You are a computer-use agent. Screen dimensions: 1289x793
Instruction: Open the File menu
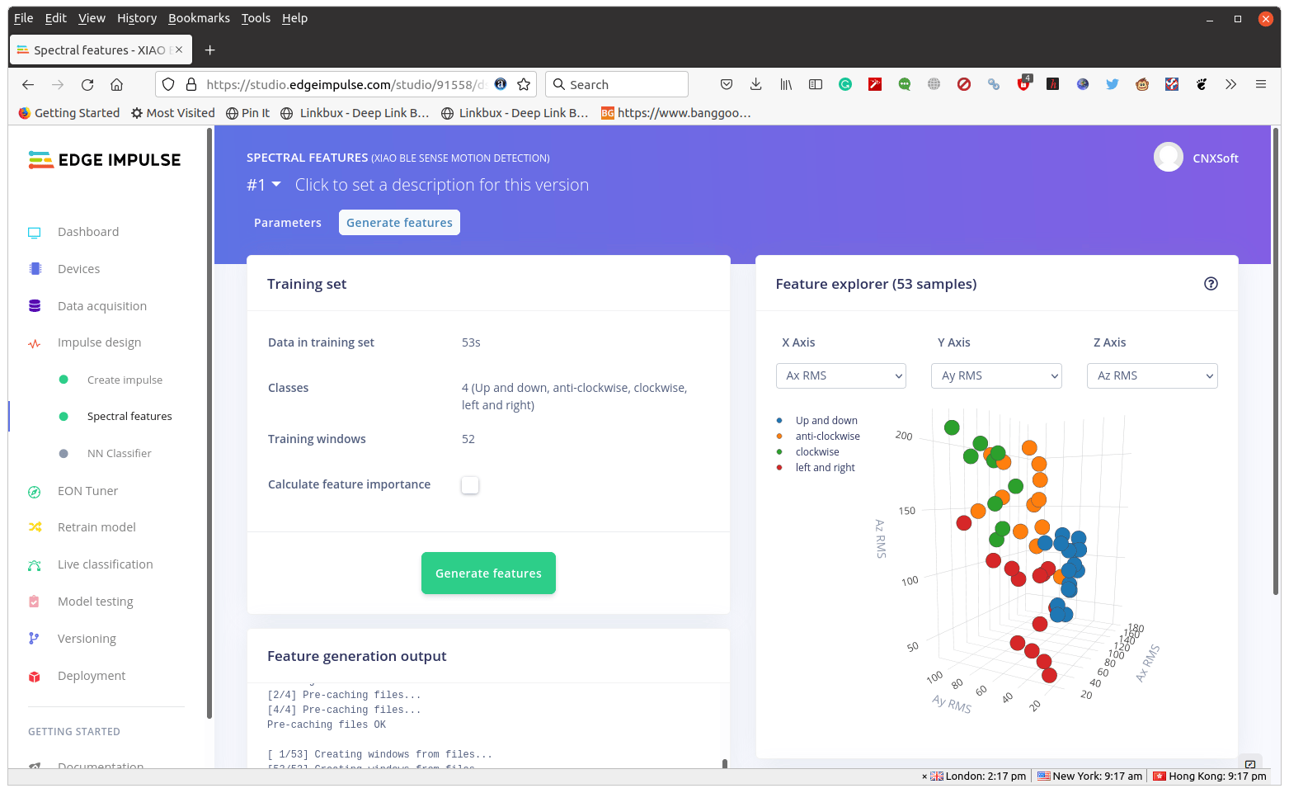(23, 18)
